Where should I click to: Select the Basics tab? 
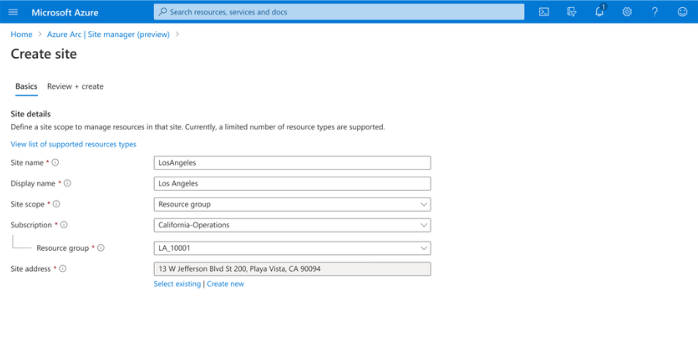(26, 86)
